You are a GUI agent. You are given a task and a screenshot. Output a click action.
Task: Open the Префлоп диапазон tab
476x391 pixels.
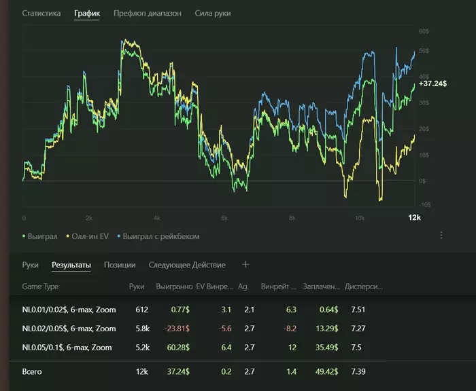[x=148, y=14]
